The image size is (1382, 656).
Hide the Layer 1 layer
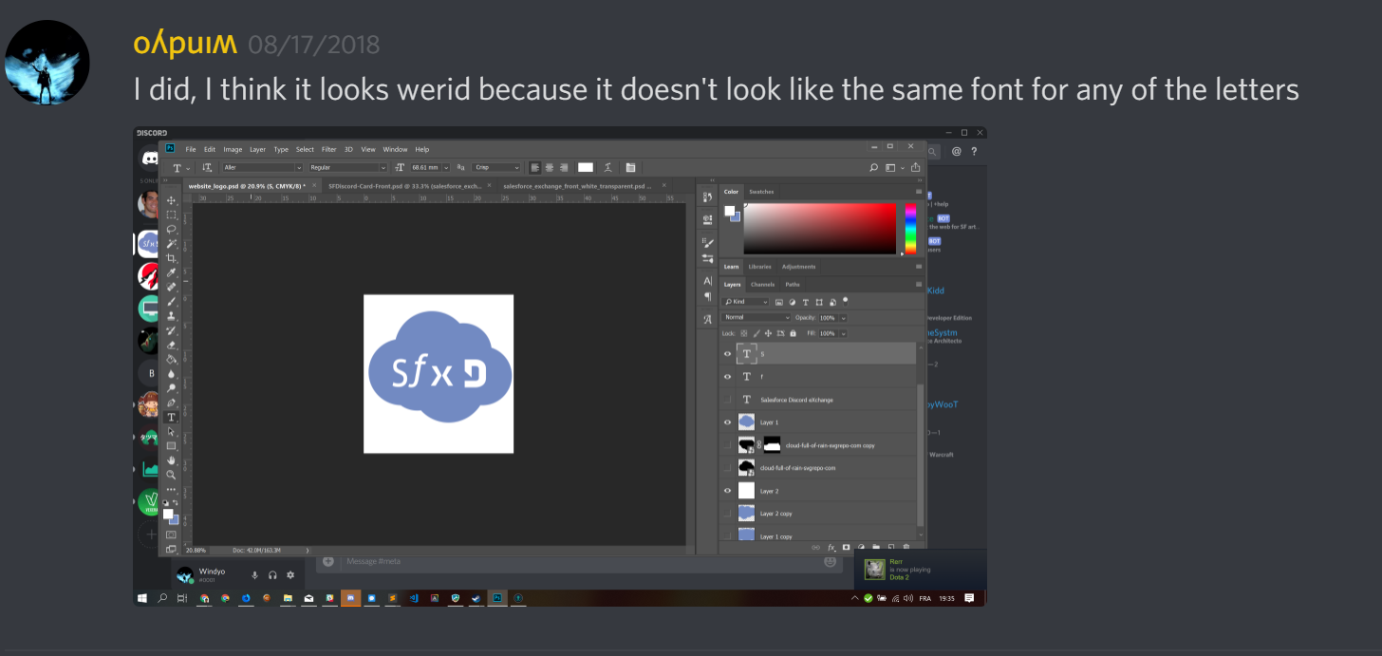pyautogui.click(x=728, y=422)
